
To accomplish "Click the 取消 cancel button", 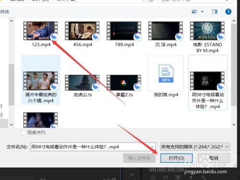I will pyautogui.click(x=214, y=158).
